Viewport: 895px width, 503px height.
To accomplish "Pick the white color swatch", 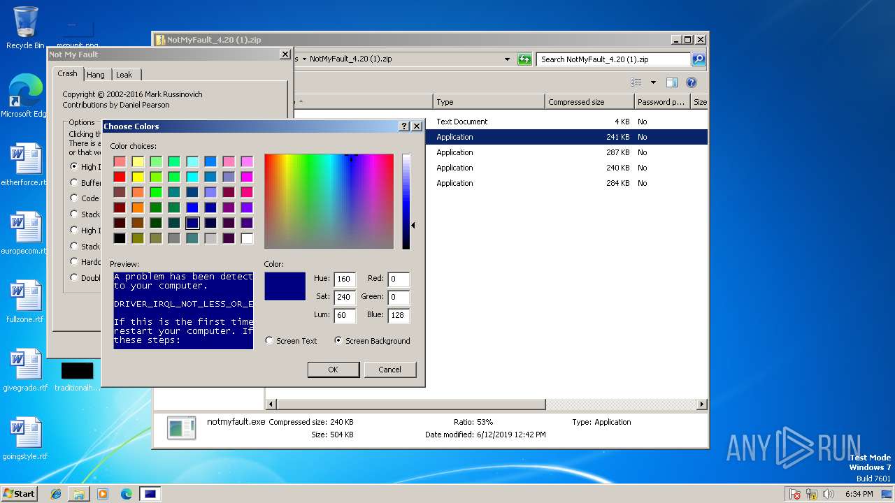I will coord(247,238).
